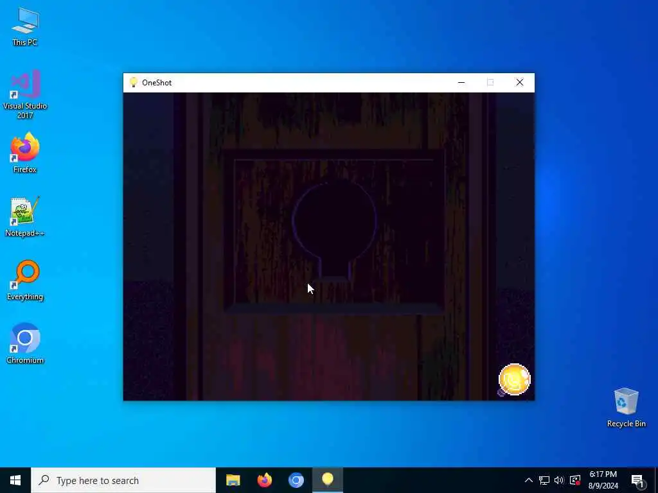The height and width of the screenshot is (493, 658).
Task: Minimize the OneShot window
Action: tap(461, 83)
